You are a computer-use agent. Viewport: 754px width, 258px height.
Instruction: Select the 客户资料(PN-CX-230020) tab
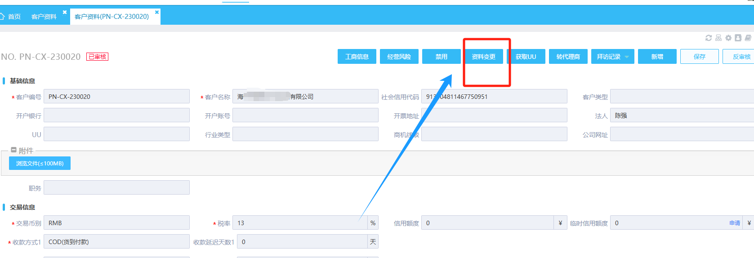coord(112,17)
